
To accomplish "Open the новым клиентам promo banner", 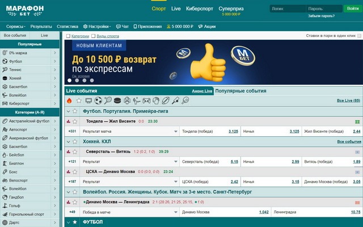I will point(213,62).
